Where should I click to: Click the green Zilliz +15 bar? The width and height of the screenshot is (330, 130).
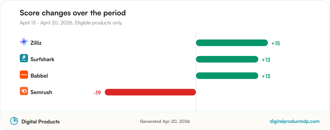pyautogui.click(x=232, y=43)
